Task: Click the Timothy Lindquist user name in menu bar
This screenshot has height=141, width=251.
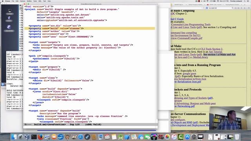Action: [x=236, y=1]
